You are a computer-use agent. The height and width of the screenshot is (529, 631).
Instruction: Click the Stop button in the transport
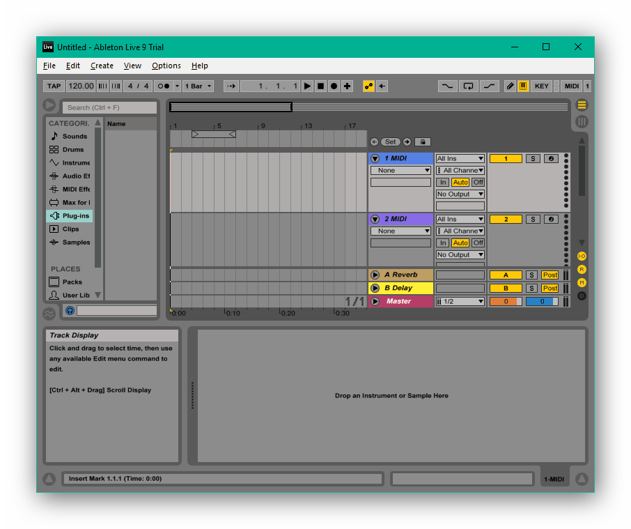pos(320,86)
